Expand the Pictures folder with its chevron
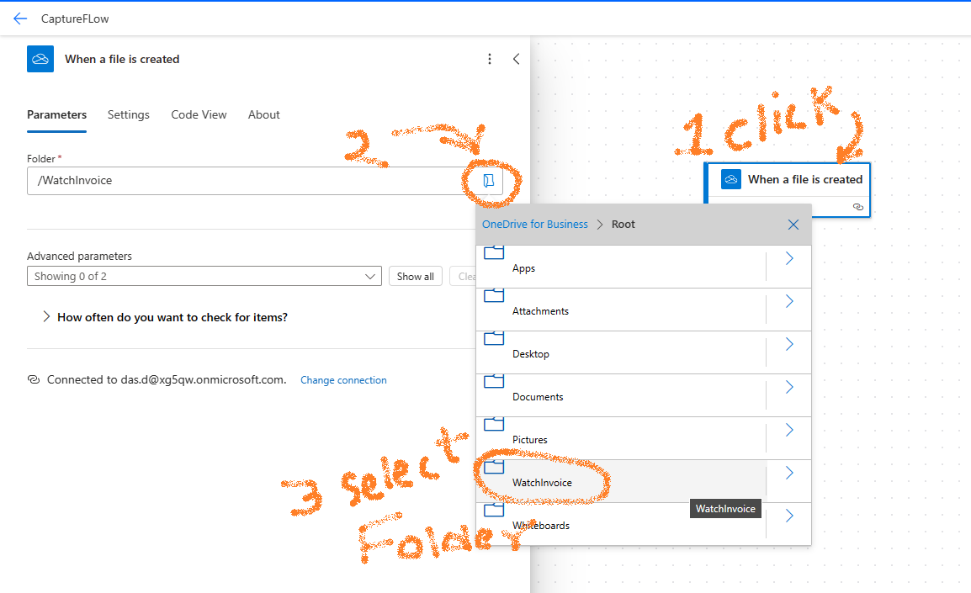This screenshot has height=593, width=971. pos(789,430)
